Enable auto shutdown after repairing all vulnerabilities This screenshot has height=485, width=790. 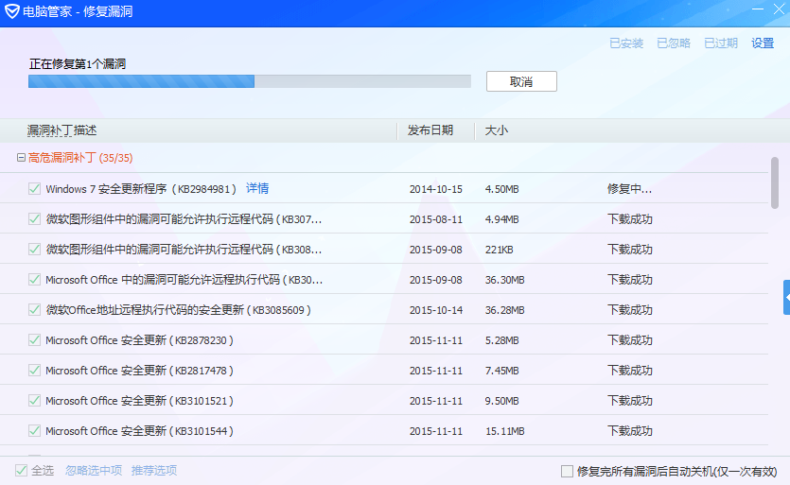[567, 471]
